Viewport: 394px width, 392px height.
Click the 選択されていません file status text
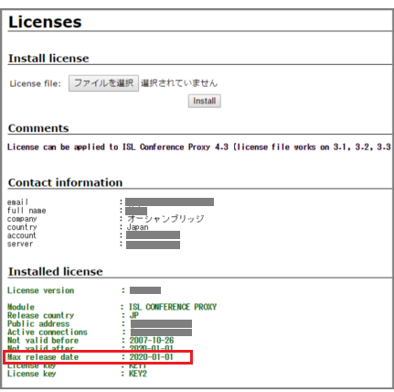pyautogui.click(x=179, y=83)
